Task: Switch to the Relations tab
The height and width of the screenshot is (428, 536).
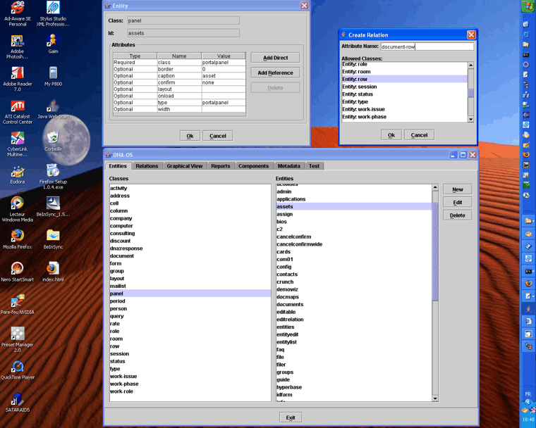Action: pos(147,166)
